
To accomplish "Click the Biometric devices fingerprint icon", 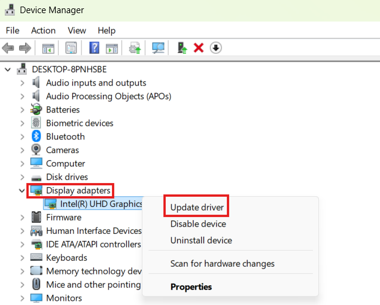I will (x=36, y=123).
